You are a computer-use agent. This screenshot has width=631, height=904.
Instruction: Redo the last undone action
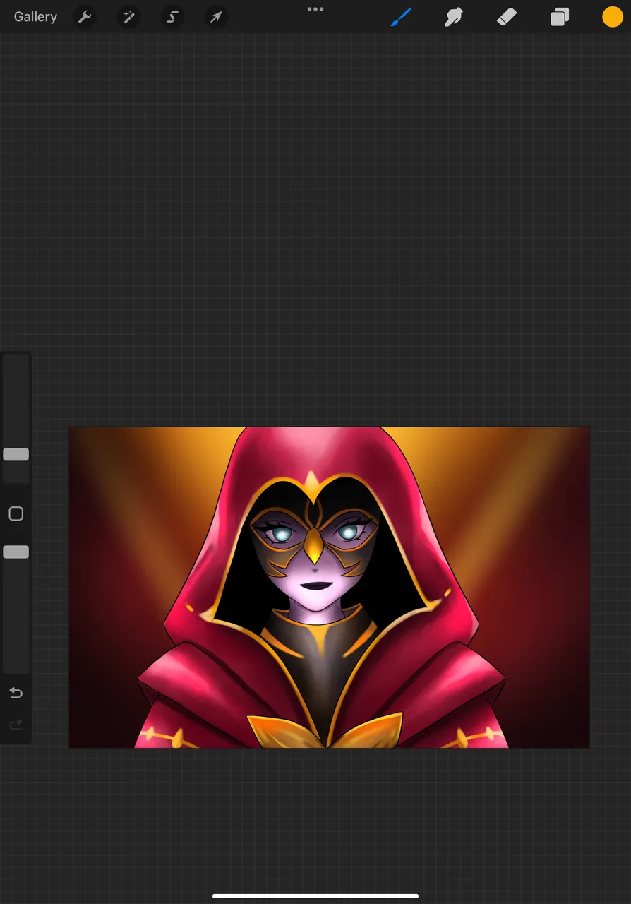click(16, 724)
